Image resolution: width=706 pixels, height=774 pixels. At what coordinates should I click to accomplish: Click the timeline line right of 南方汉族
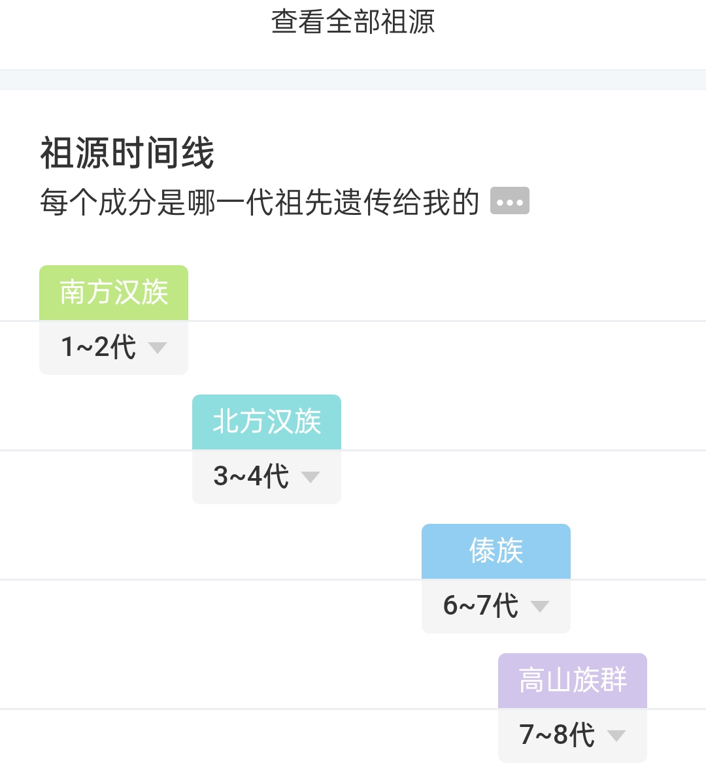pos(447,321)
